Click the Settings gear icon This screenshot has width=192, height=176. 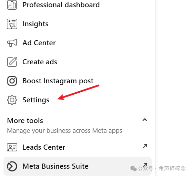12,100
